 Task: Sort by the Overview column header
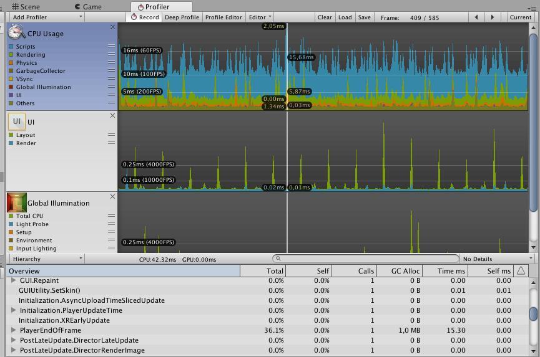[123, 271]
